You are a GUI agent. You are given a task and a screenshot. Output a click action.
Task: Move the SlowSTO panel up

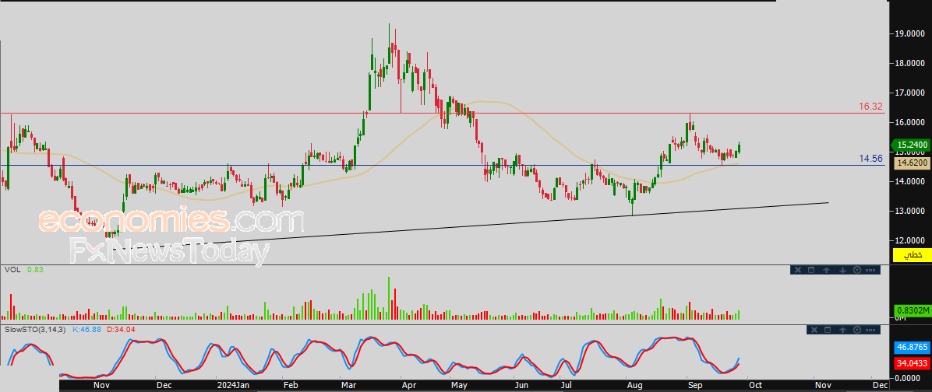point(843,330)
